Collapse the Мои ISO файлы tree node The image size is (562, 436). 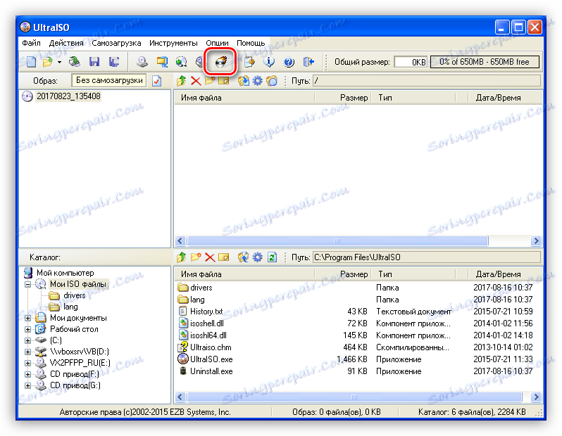(x=27, y=284)
